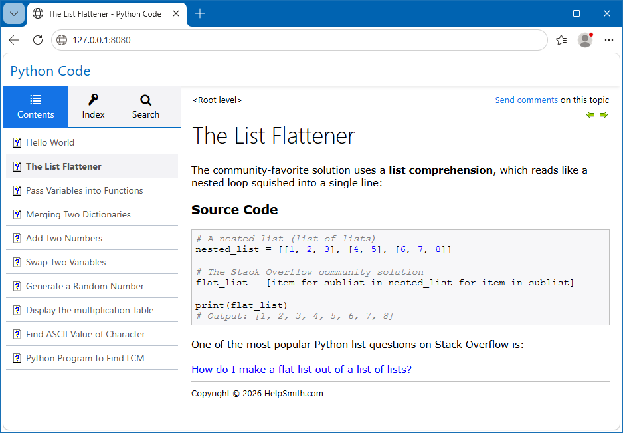Open Add Two Numbers topic
This screenshot has height=433, width=623.
[92, 238]
